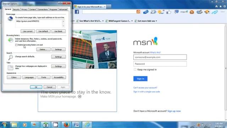The width and height of the screenshot is (227, 128).
Task: Click Sign in with a single-use code
Action: (x=146, y=92)
